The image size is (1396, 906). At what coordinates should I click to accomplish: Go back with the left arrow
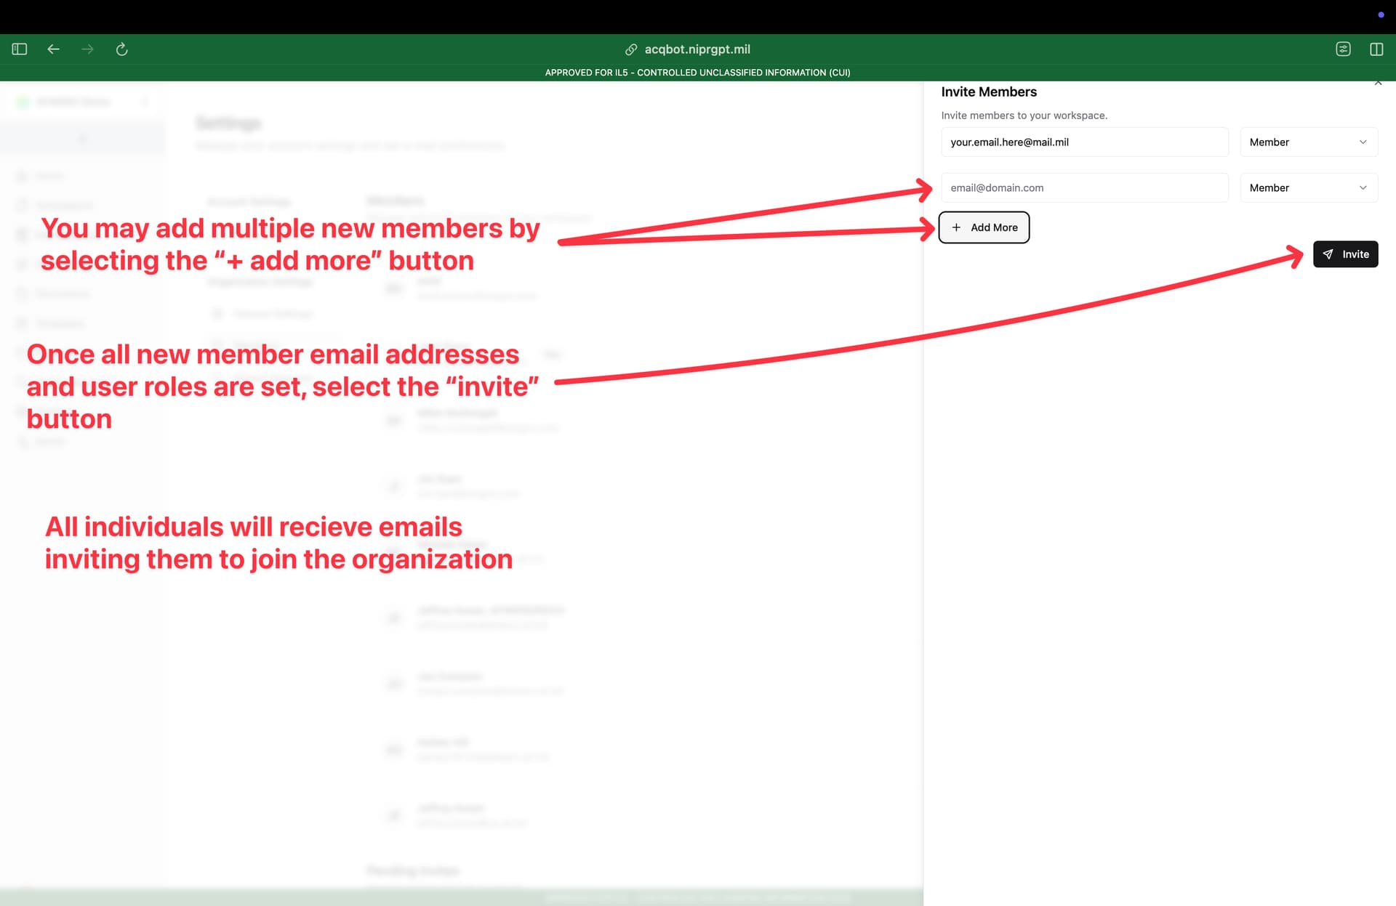[53, 49]
